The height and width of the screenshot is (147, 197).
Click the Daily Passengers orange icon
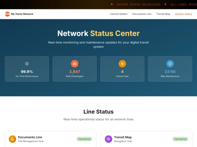click(75, 64)
